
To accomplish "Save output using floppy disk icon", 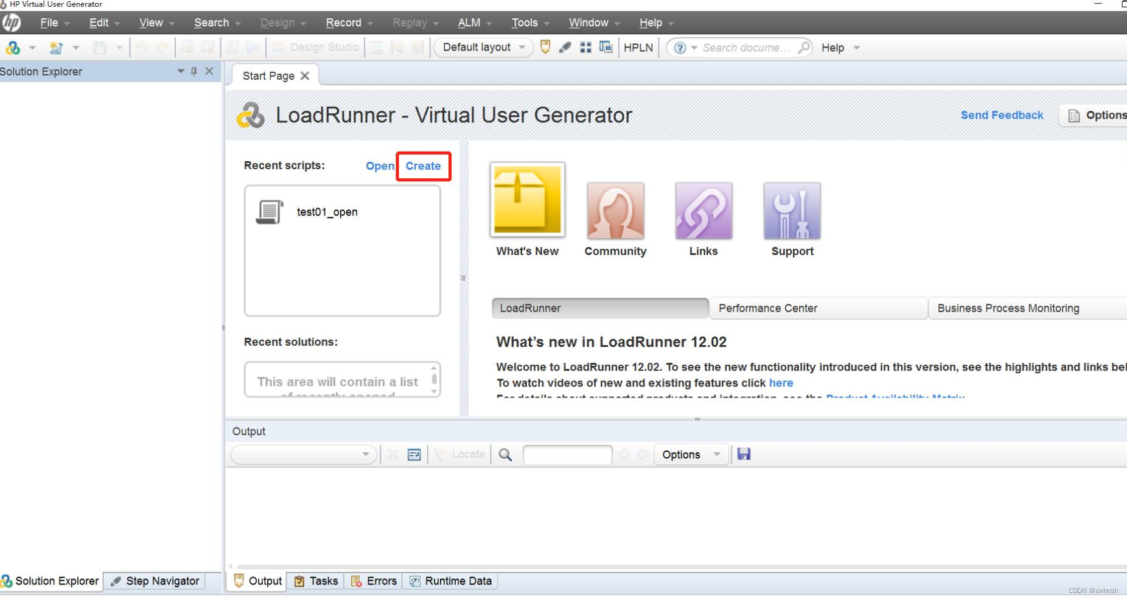I will click(x=744, y=454).
